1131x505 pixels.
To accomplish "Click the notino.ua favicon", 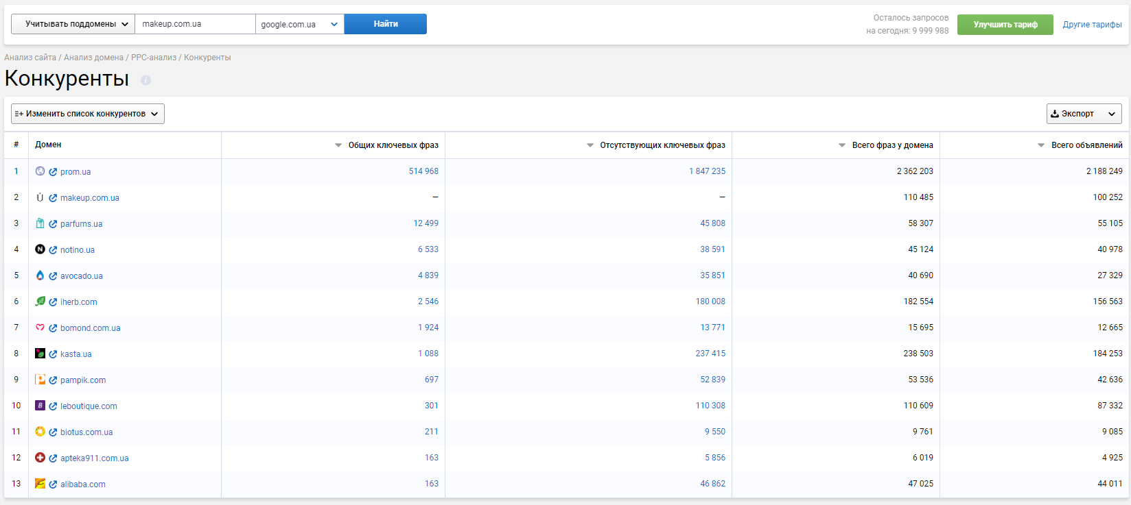I will pyautogui.click(x=40, y=249).
